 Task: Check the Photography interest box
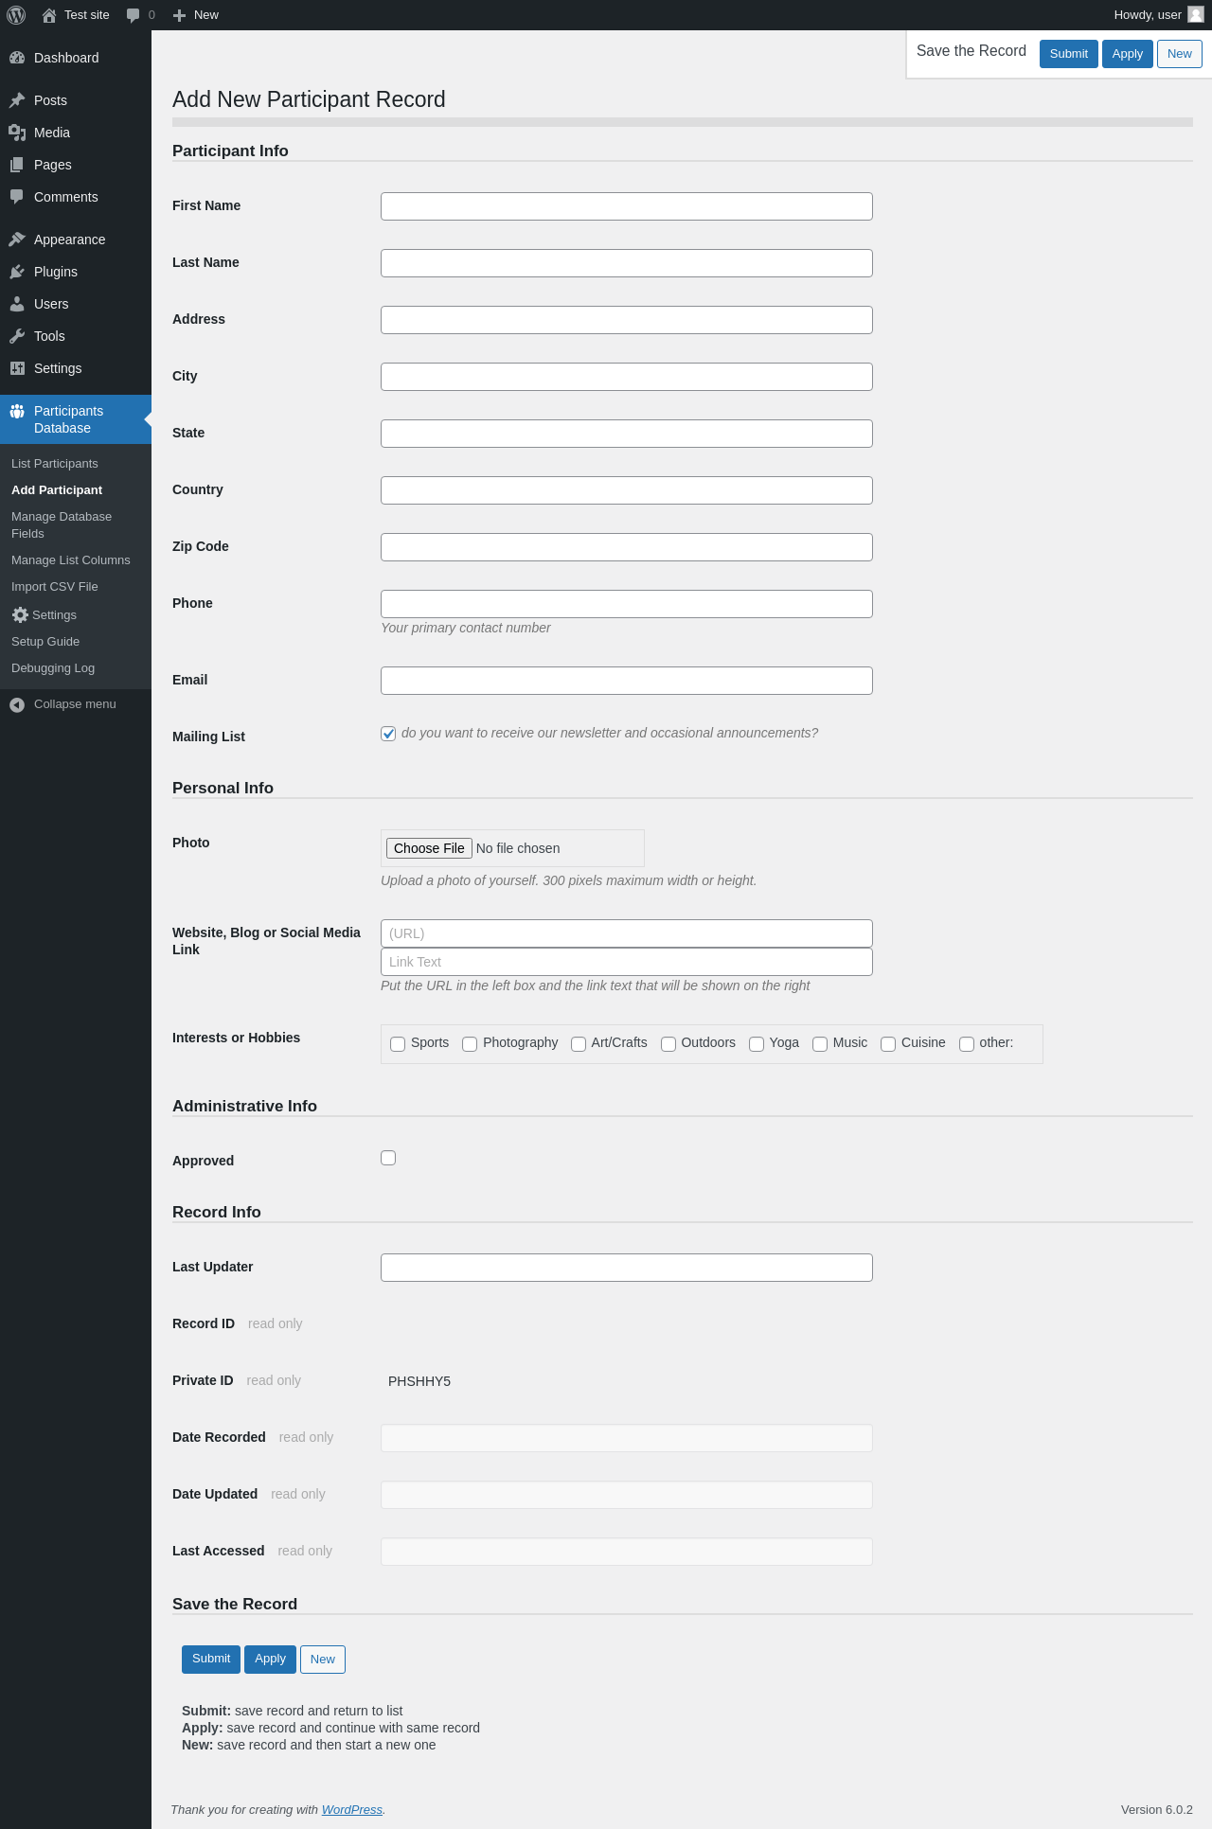pos(470,1044)
